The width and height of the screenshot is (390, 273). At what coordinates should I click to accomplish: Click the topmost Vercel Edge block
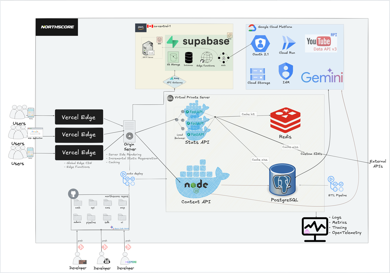(x=79, y=117)
